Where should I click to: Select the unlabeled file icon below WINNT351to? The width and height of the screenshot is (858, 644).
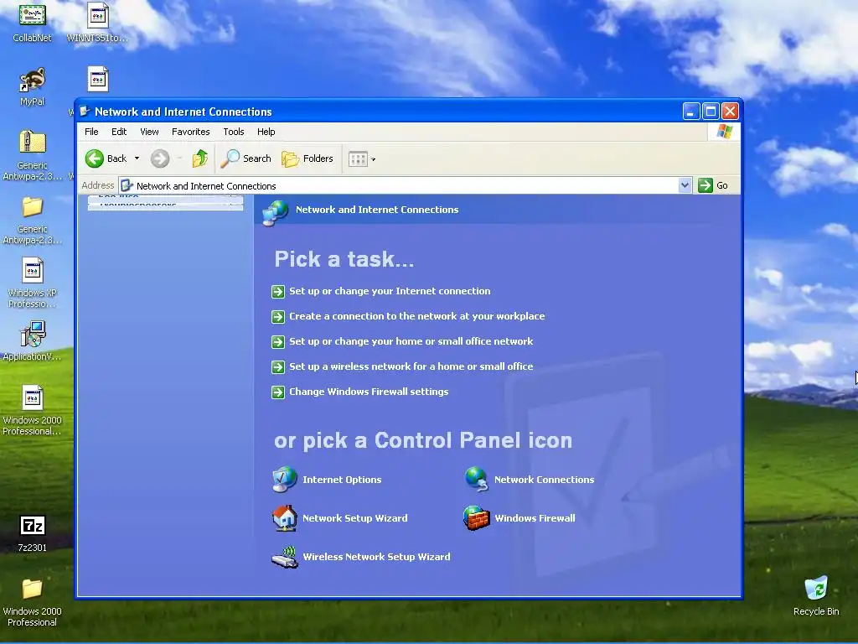click(98, 80)
